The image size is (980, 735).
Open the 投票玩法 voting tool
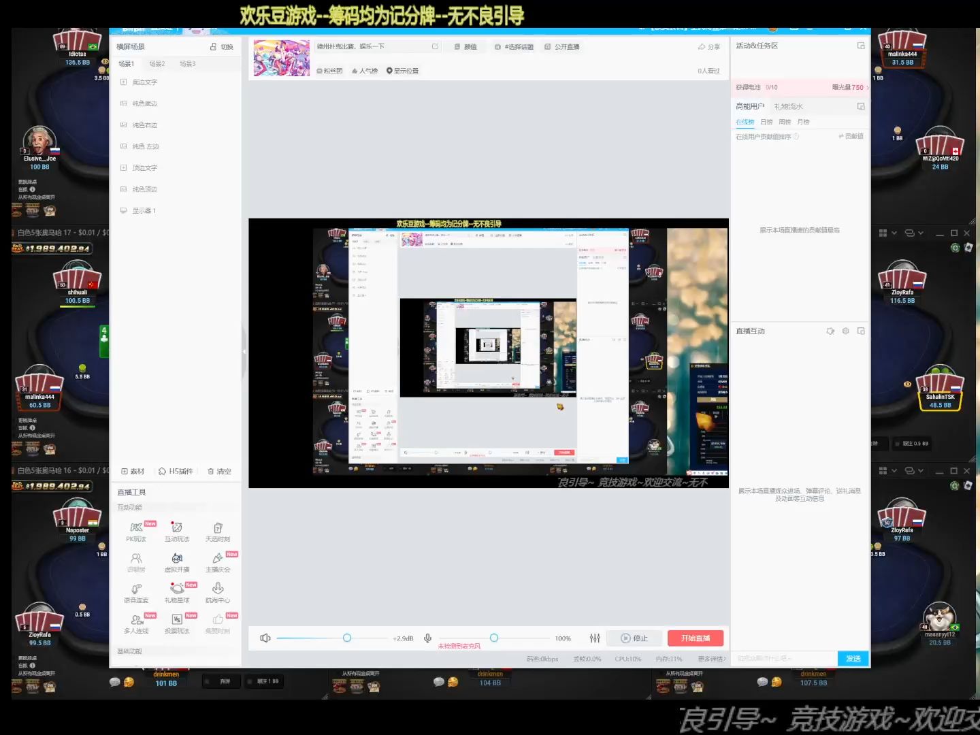click(177, 623)
